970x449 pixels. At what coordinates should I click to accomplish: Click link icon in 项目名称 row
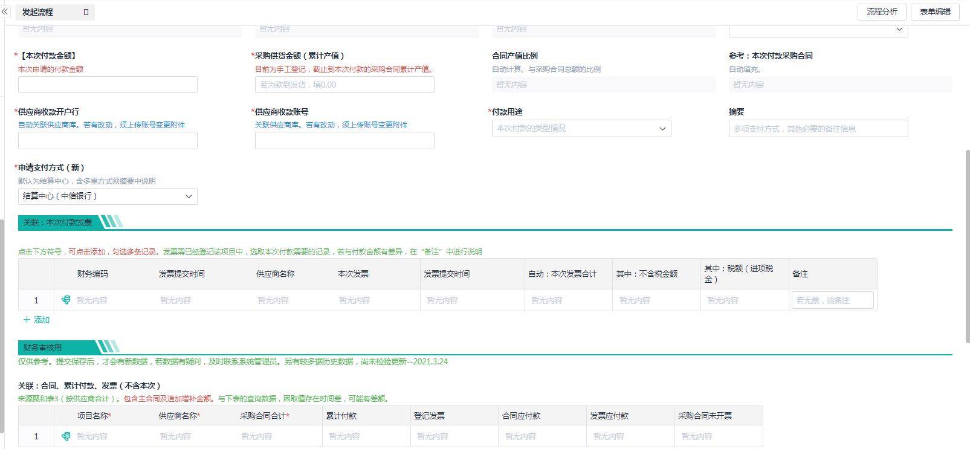tap(66, 436)
